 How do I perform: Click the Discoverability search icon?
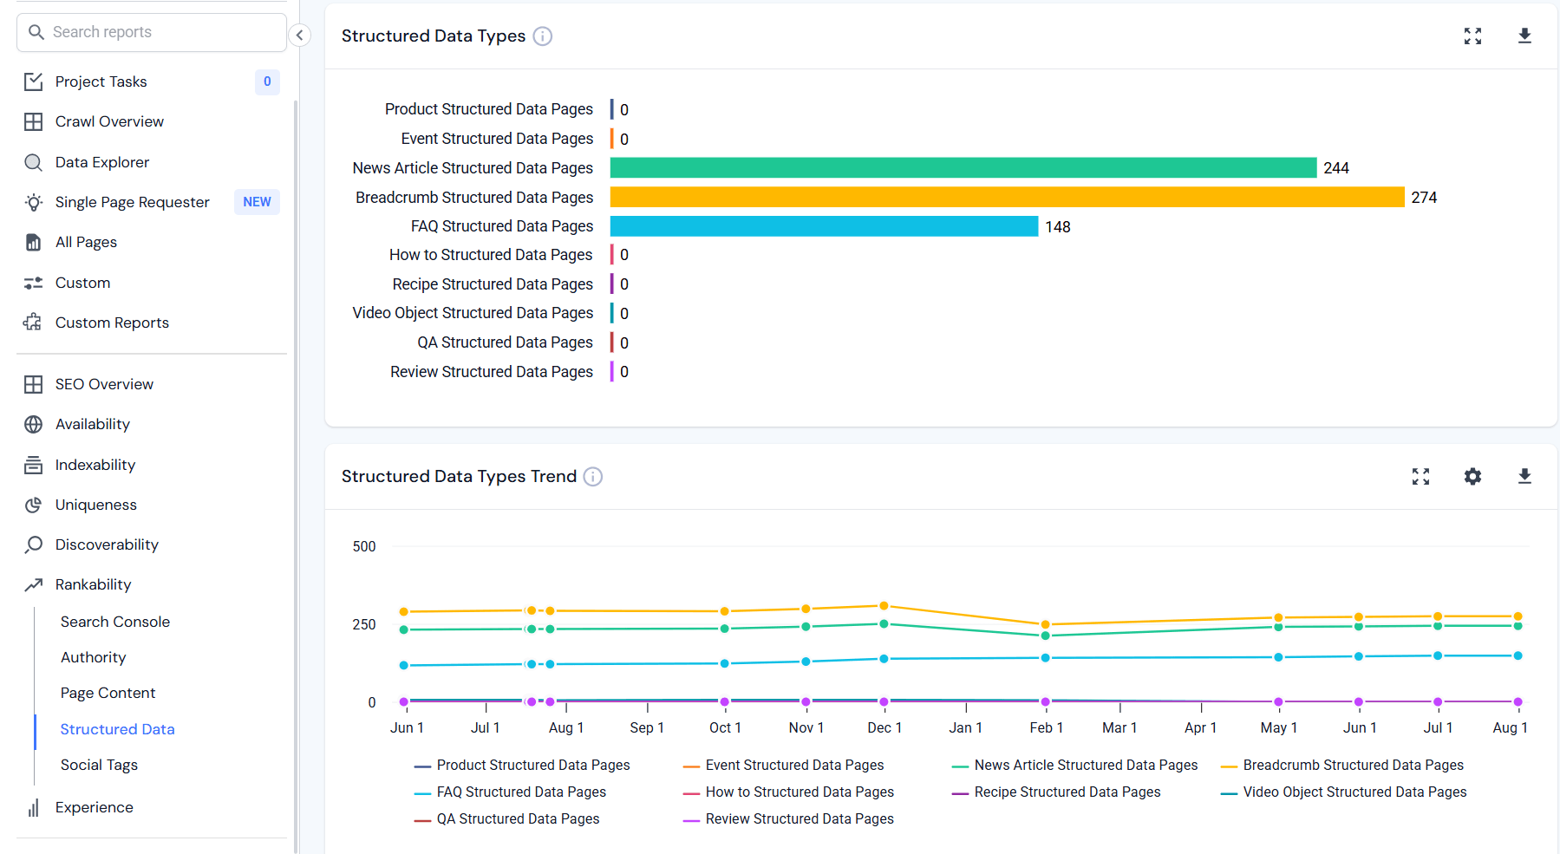pyautogui.click(x=33, y=544)
